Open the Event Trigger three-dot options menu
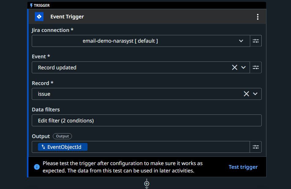291x189 pixels. [x=258, y=17]
